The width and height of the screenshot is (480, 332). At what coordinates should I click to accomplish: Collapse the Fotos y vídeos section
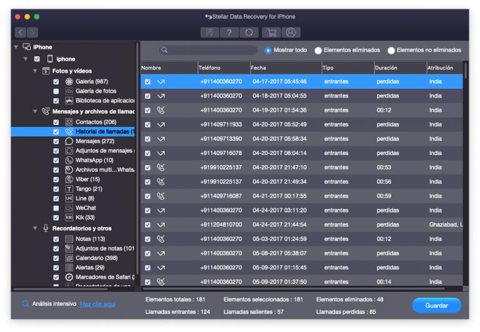click(35, 71)
